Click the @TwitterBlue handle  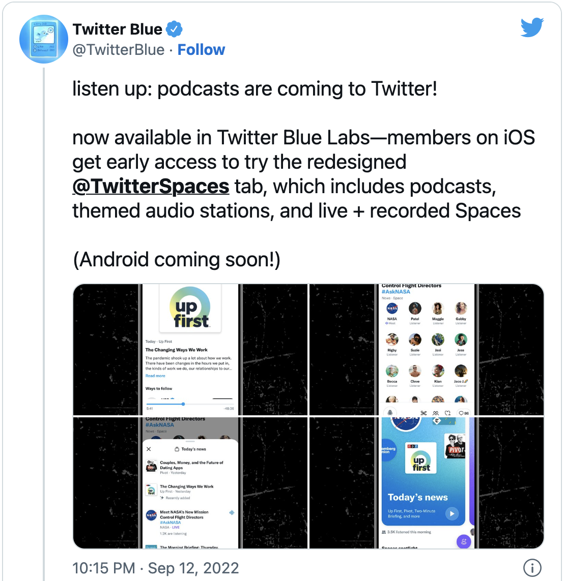click(119, 50)
